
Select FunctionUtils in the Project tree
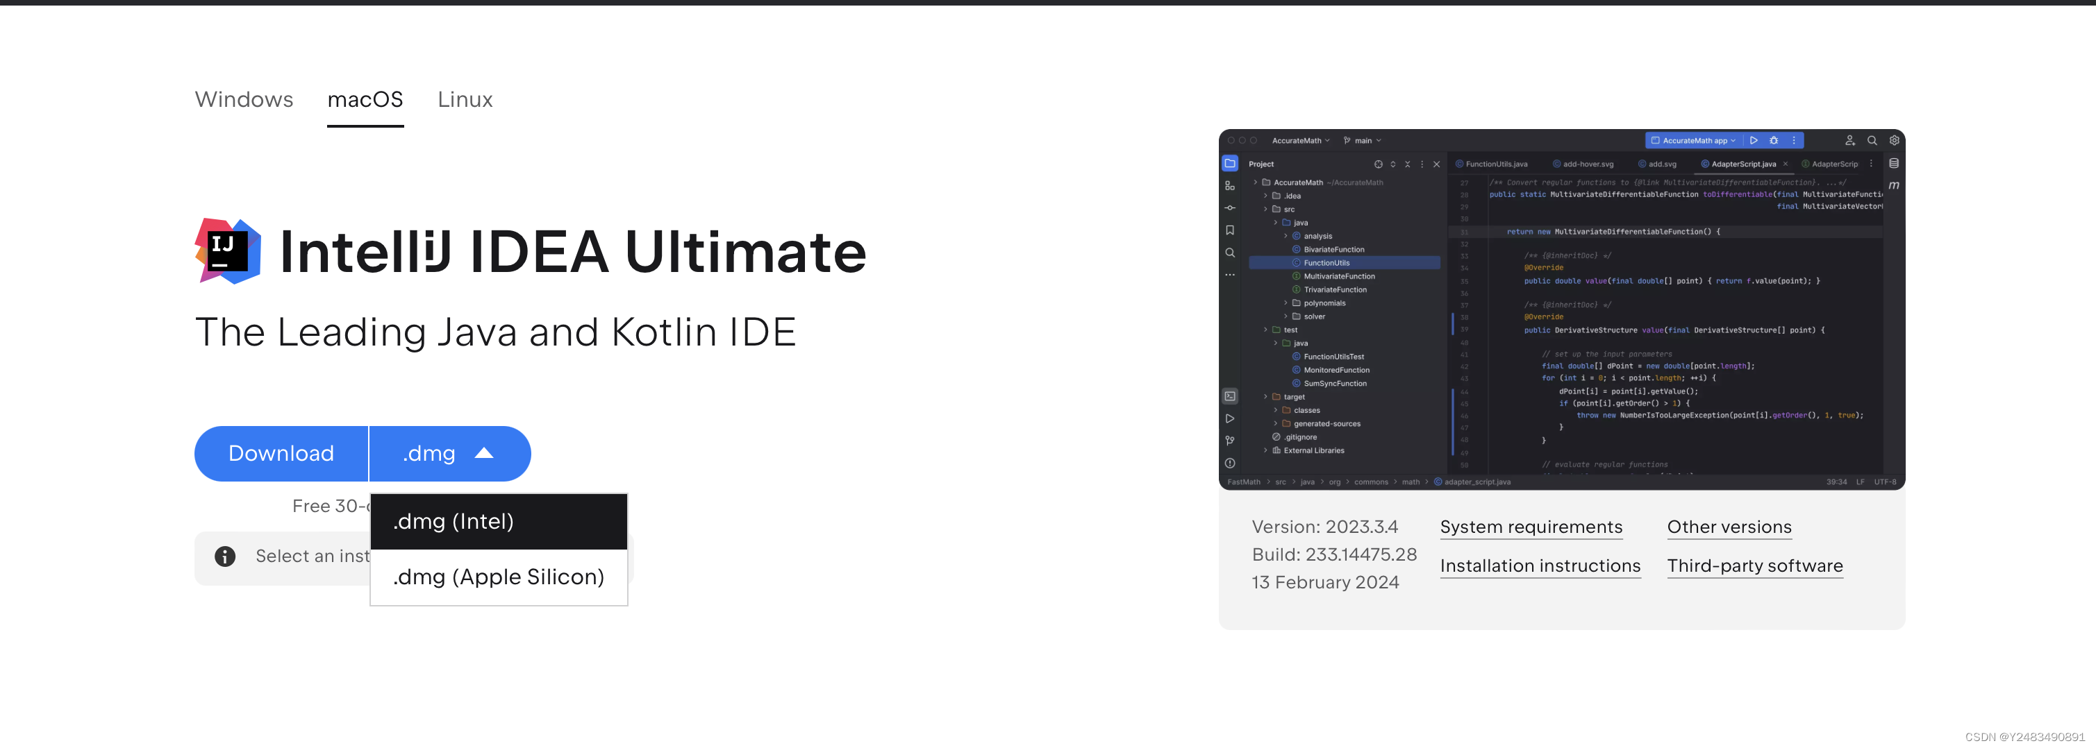click(1328, 262)
